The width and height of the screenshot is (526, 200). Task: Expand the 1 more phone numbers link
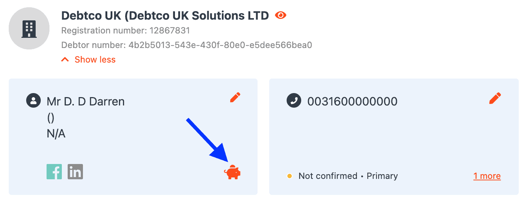(487, 176)
